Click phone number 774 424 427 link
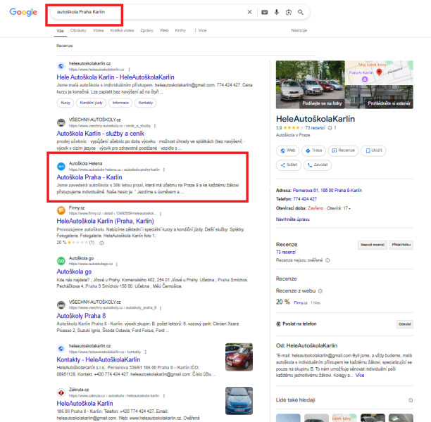431x422 pixels. (x=305, y=199)
